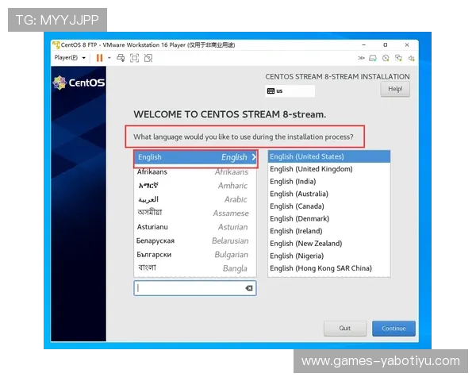
Task: Minimize the VMware Player window
Action: [x=363, y=45]
